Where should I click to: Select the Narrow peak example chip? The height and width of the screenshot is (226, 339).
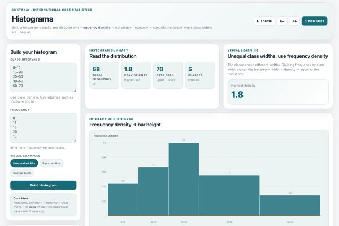(22, 173)
